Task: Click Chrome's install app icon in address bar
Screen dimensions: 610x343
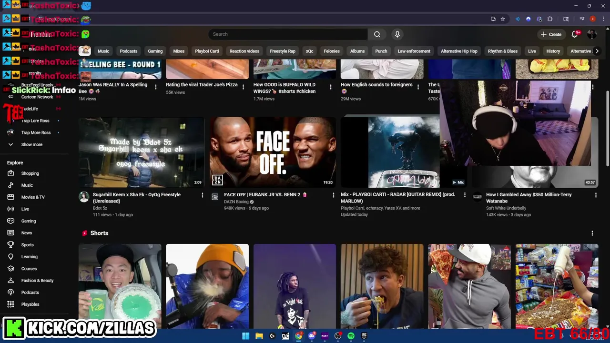Action: [493, 19]
